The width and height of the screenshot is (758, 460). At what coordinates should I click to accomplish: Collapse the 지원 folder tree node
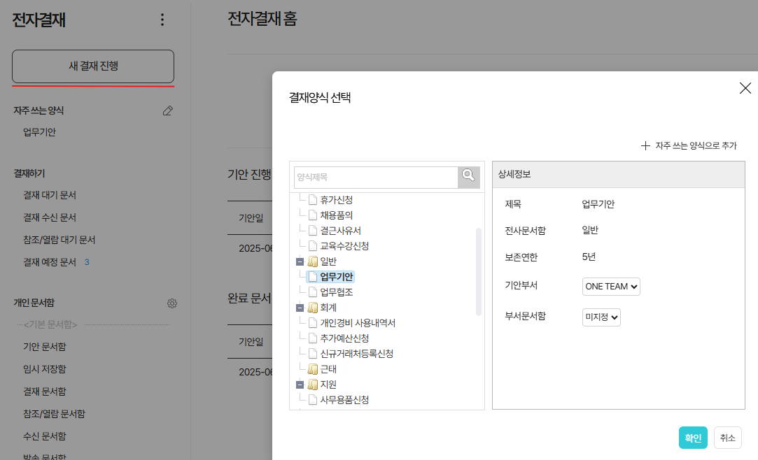tap(300, 384)
